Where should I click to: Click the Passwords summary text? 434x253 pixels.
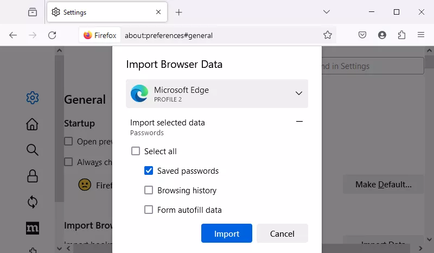point(147,132)
